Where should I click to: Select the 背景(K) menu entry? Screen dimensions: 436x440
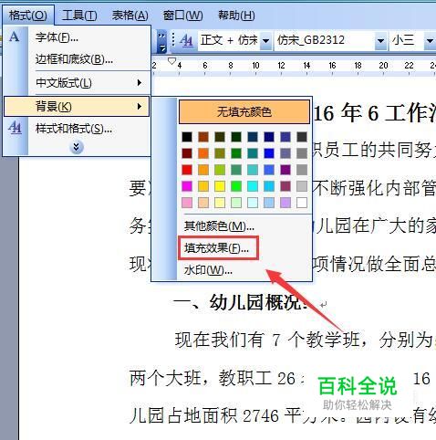tap(77, 107)
